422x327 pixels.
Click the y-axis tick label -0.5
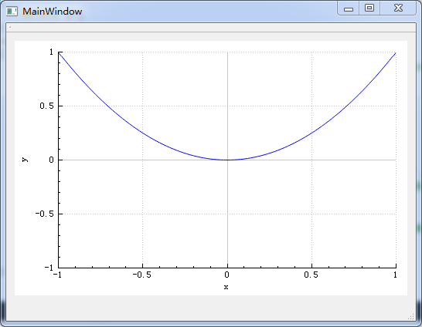45,214
